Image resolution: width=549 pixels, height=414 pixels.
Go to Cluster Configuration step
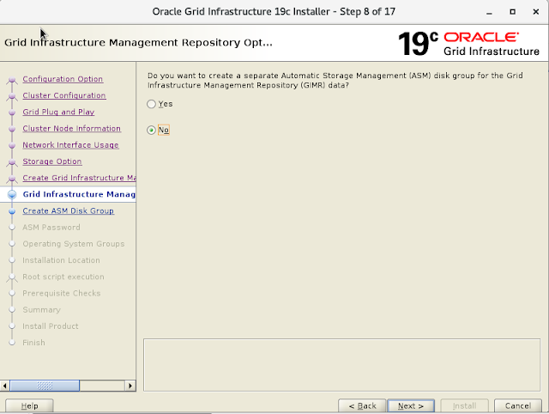tap(64, 95)
